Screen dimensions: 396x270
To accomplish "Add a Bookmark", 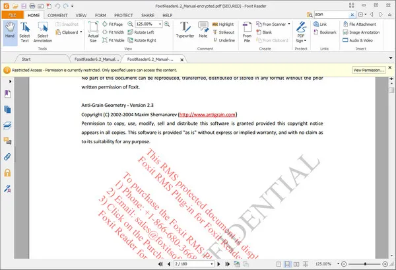I will pos(325,32).
